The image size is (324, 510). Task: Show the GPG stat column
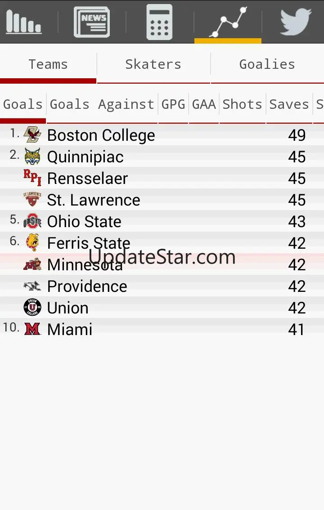[x=173, y=104]
